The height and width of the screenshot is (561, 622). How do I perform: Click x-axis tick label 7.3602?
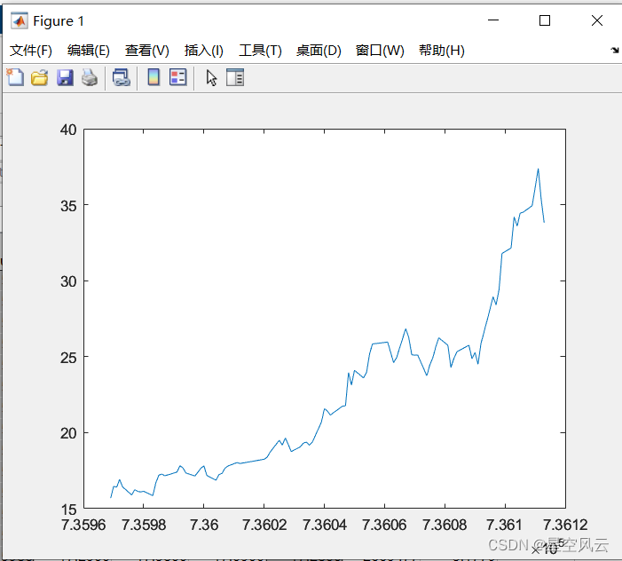pyautogui.click(x=264, y=525)
